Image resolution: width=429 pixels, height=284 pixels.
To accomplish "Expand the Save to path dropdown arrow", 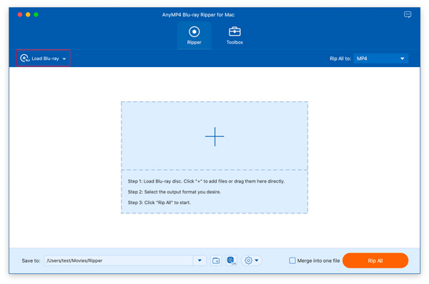I will click(199, 260).
